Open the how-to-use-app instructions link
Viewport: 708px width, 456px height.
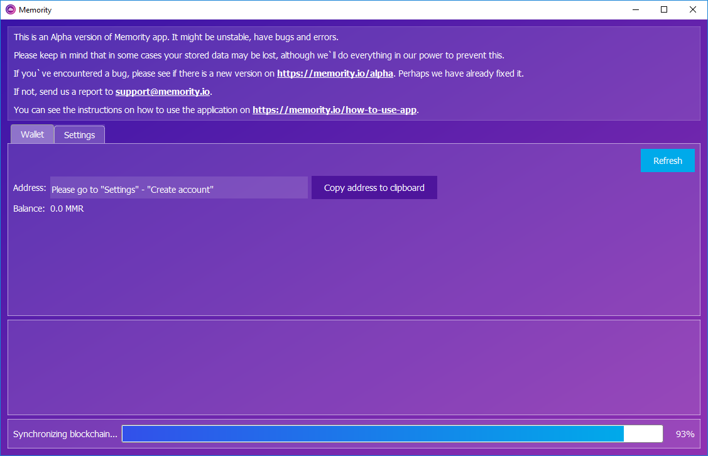[x=335, y=110]
